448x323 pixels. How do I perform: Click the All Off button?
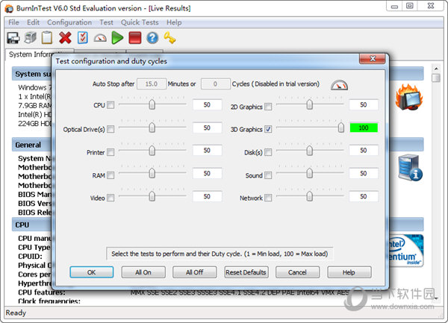[x=195, y=272]
